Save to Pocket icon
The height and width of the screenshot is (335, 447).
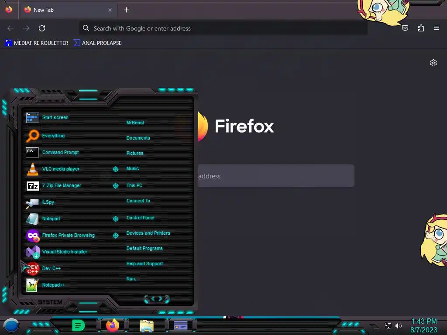(x=405, y=28)
